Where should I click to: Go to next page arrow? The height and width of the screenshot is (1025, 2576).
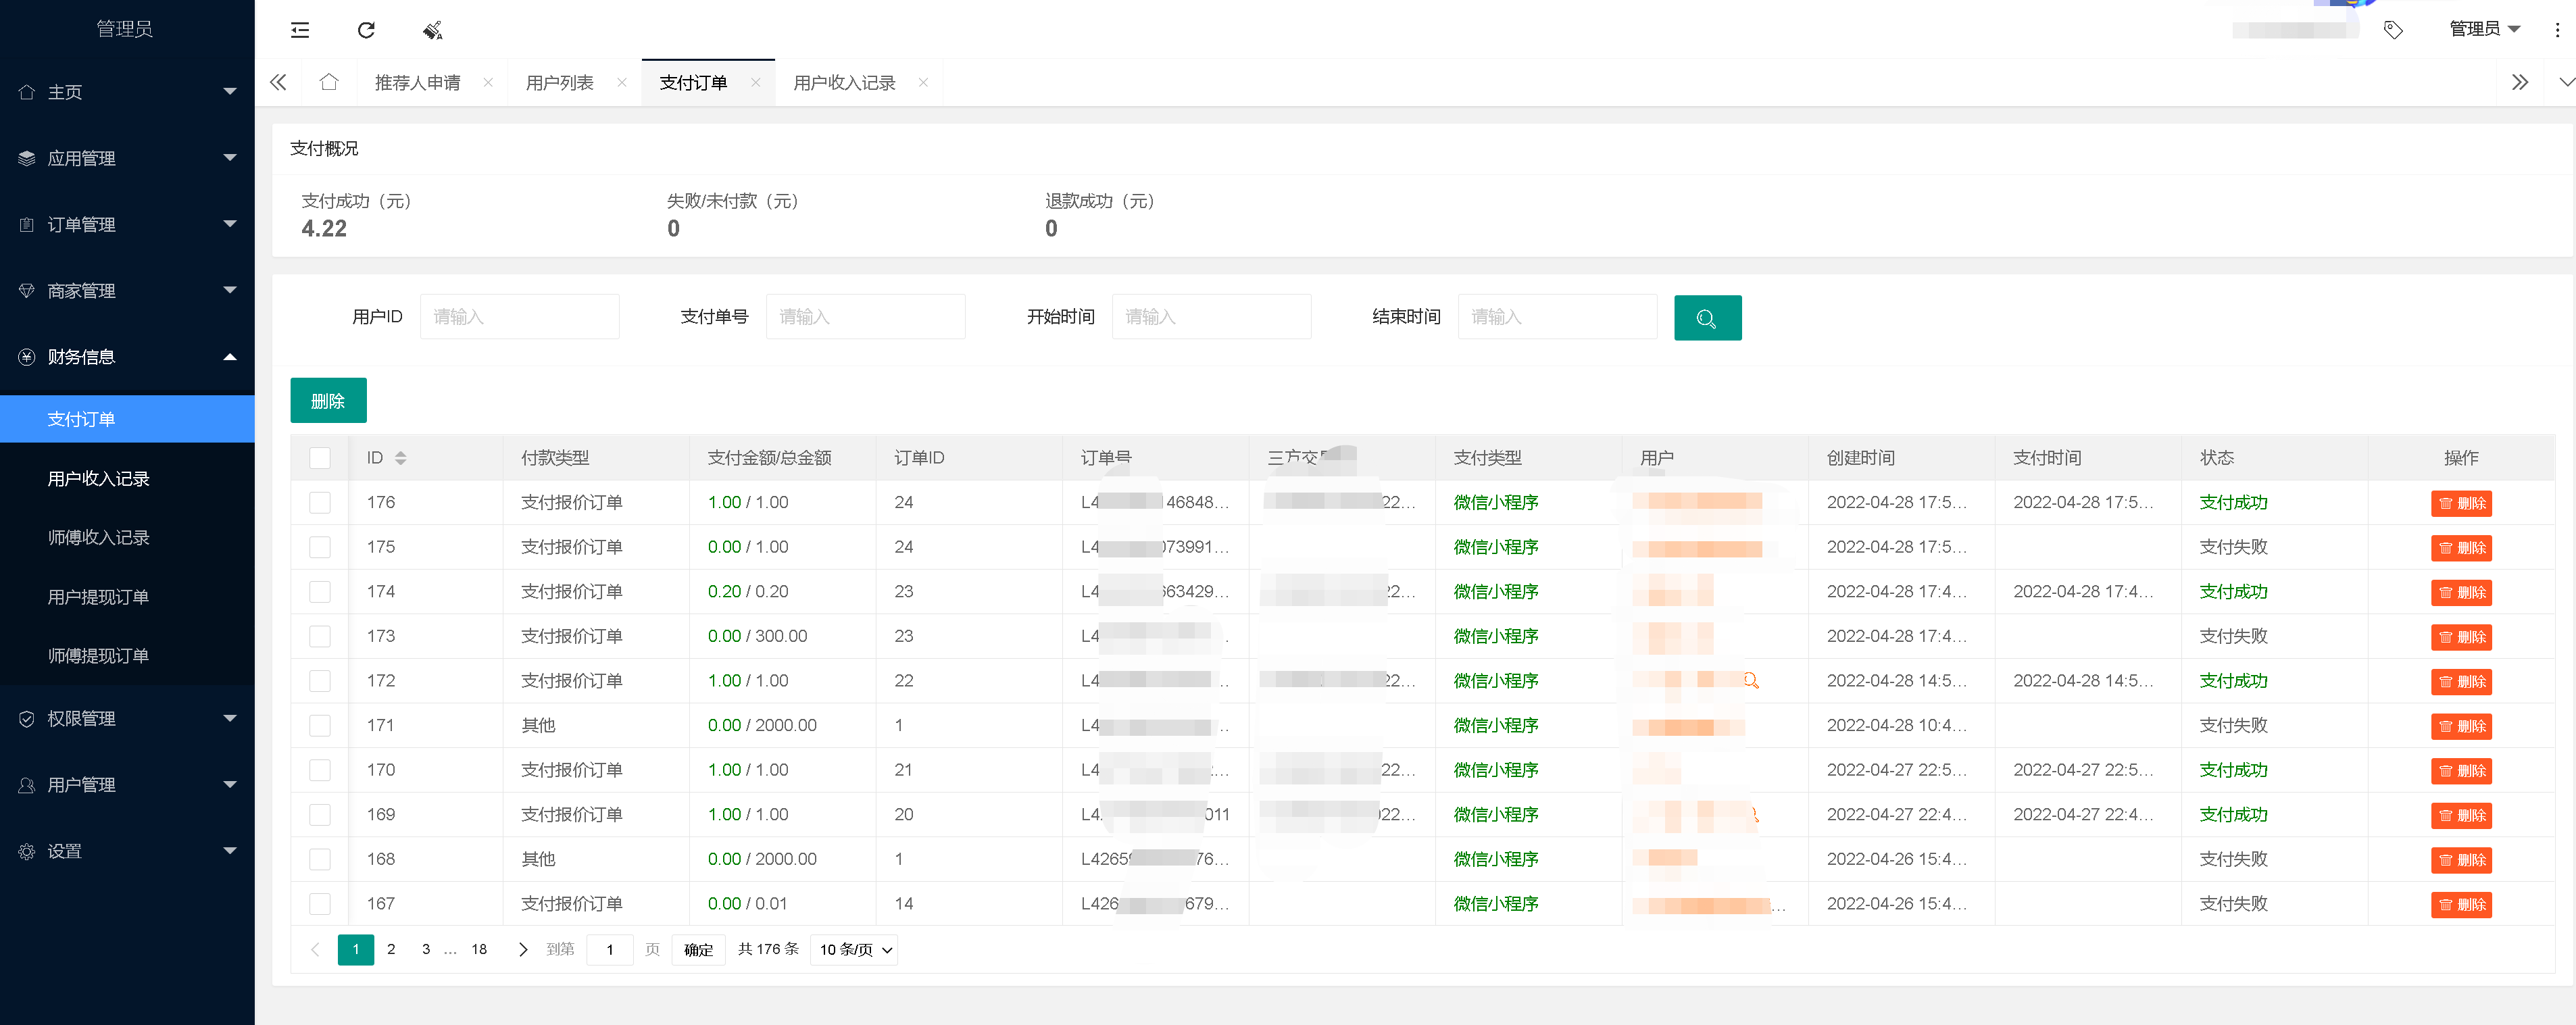522,949
